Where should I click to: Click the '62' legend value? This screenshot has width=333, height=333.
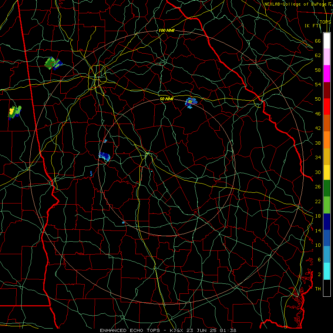click(x=318, y=55)
